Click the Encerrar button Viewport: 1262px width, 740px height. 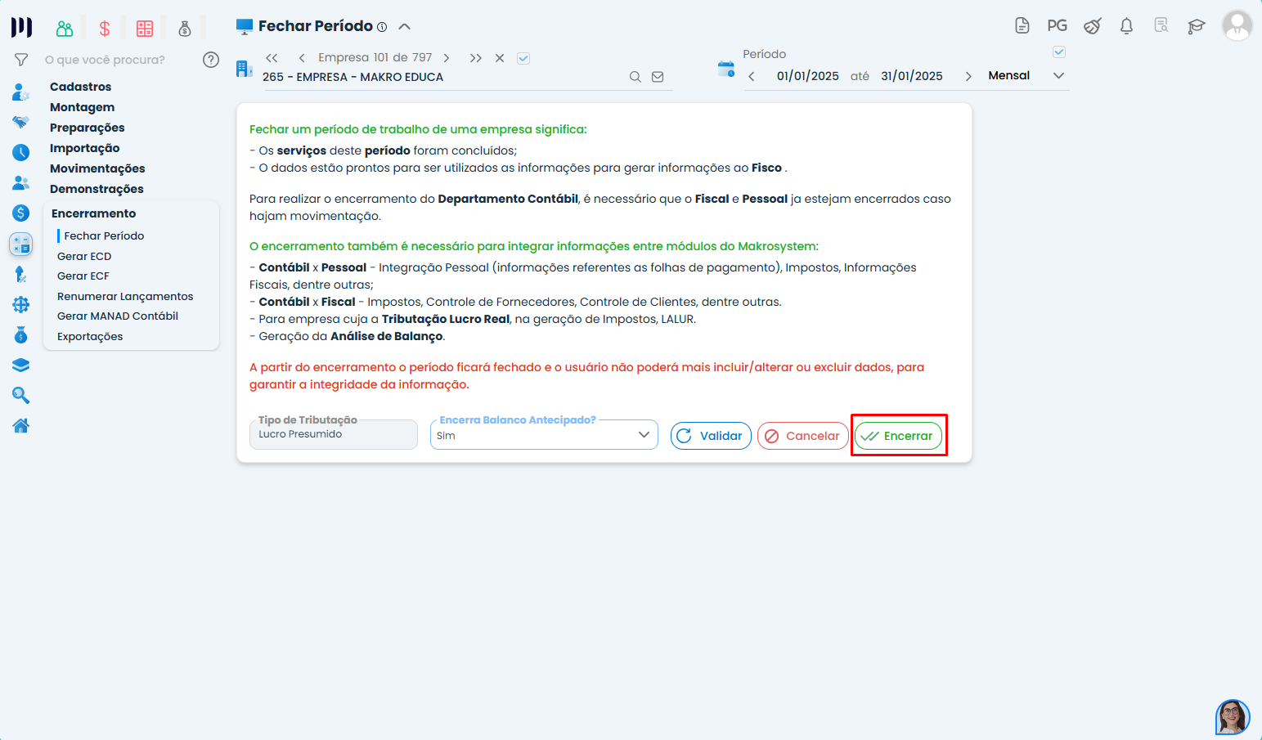[x=898, y=436]
